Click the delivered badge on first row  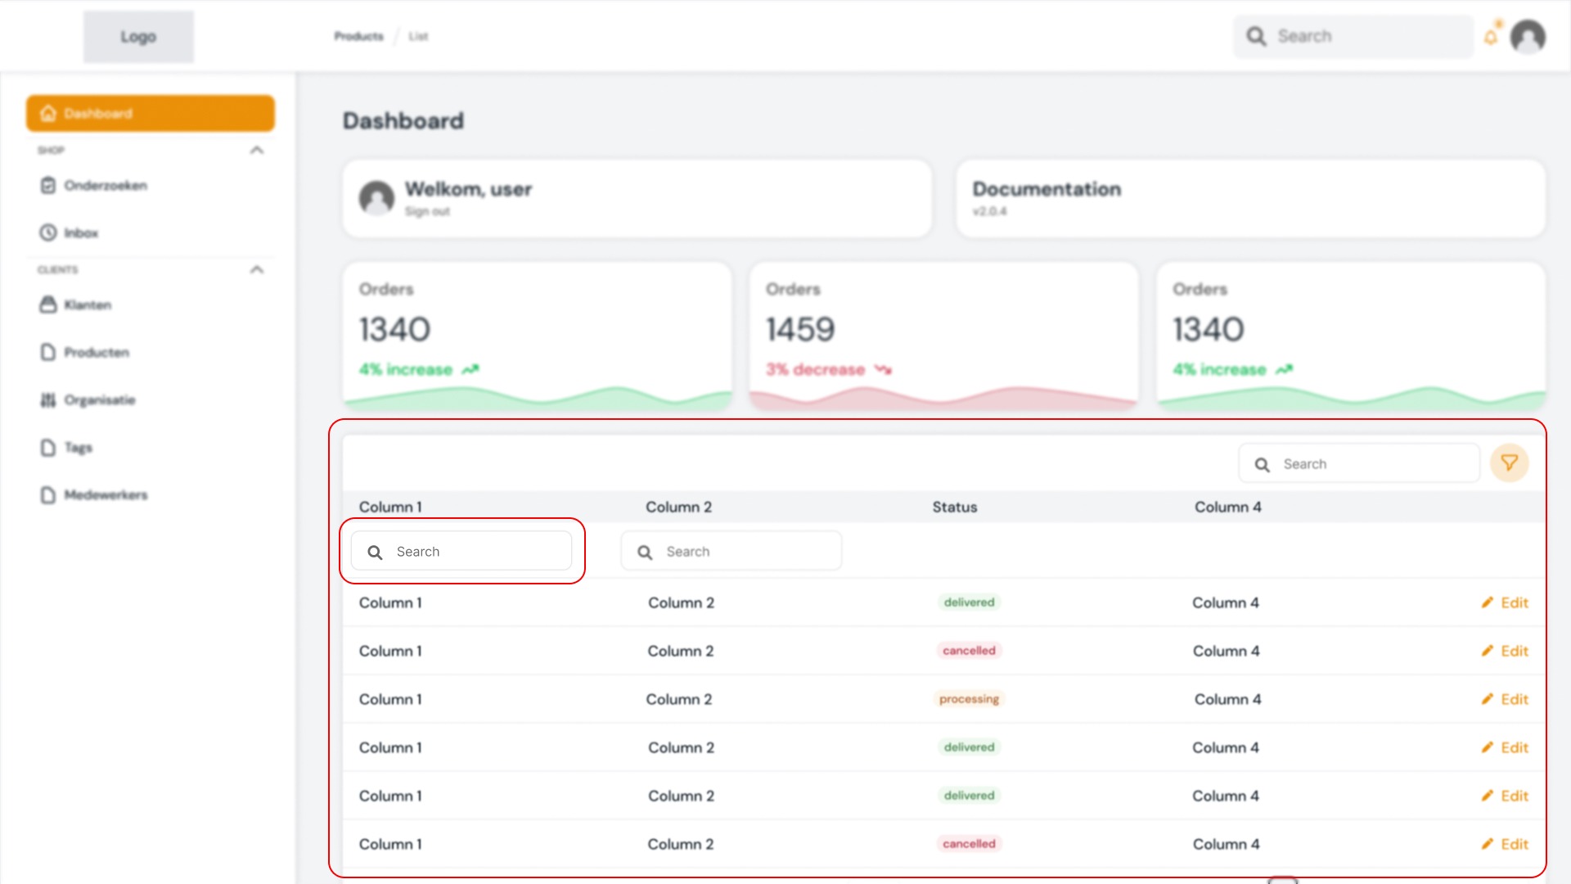[968, 602]
